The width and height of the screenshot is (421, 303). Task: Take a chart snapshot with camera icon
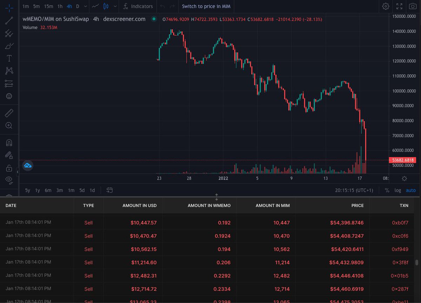point(412,6)
